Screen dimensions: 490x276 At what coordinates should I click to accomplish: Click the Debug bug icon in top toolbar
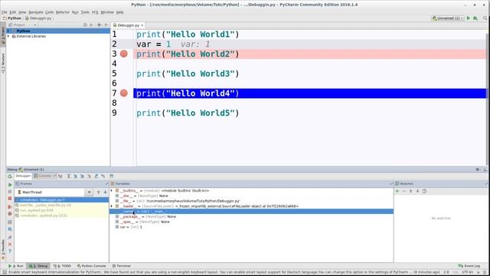475,18
